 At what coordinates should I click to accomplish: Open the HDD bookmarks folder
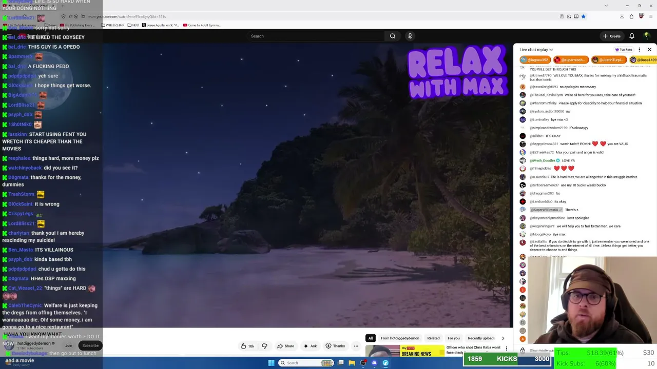pos(133,25)
